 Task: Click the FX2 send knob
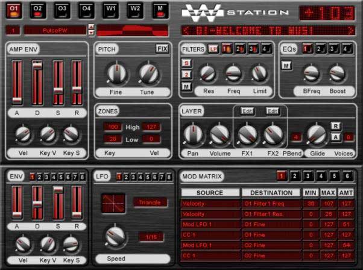(273, 134)
